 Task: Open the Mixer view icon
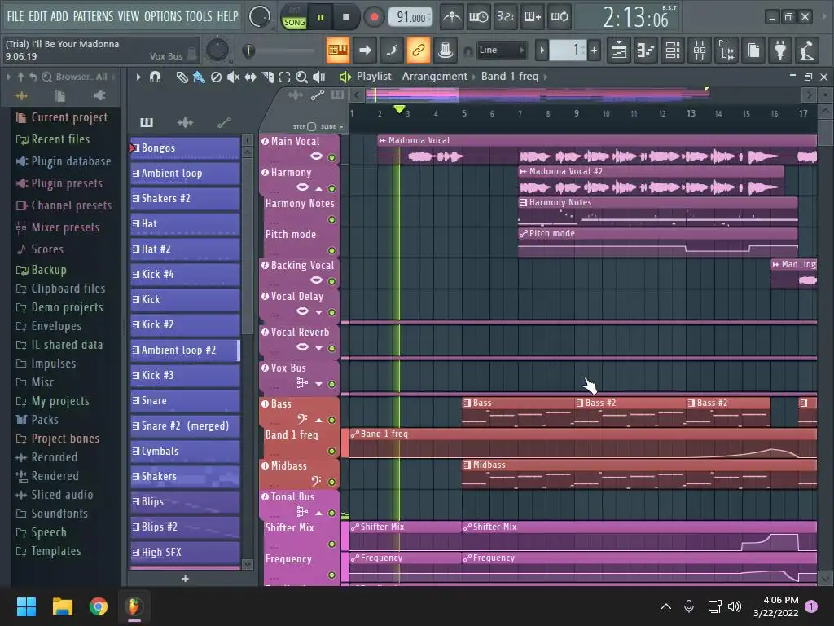click(x=700, y=51)
